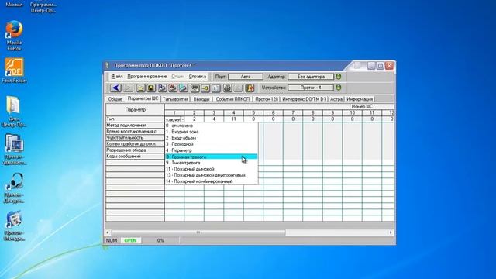496x279 pixels.
Task: Click the Время восстановления,с row header
Action: [135, 132]
